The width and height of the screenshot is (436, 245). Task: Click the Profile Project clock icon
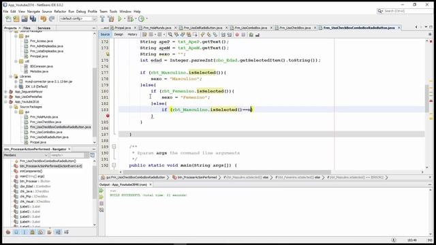tap(142, 19)
